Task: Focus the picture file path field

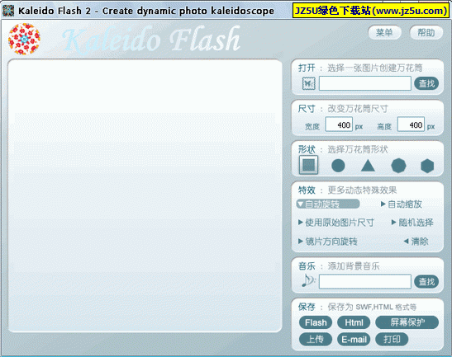Action: click(365, 83)
